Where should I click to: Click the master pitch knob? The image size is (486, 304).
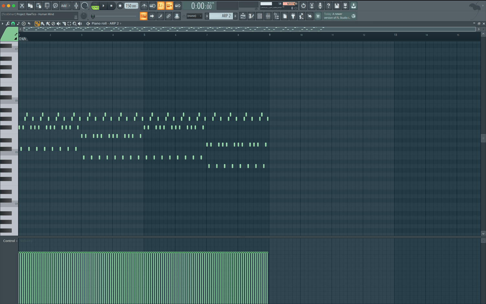(84, 16)
